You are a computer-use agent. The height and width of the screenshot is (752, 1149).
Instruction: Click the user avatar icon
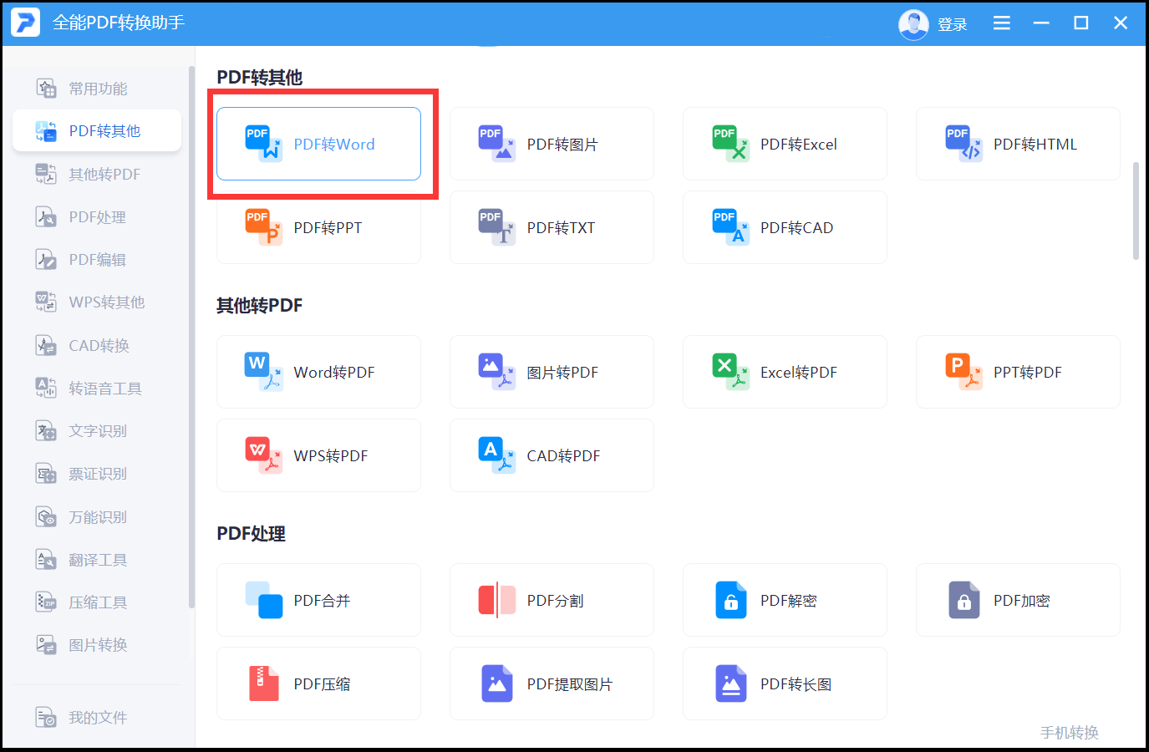click(913, 24)
